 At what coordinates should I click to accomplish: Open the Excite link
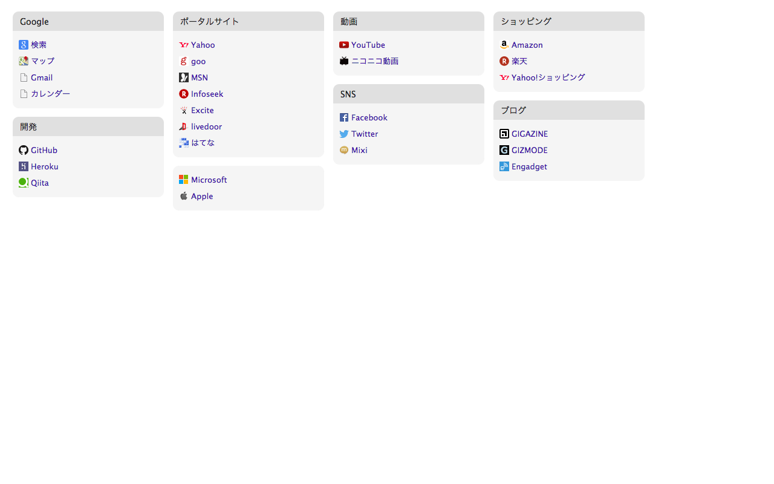pos(203,110)
